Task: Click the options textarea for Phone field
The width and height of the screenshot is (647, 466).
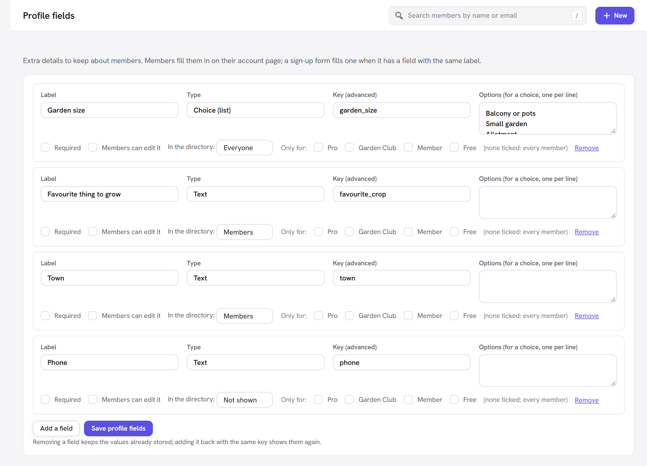Action: click(547, 371)
